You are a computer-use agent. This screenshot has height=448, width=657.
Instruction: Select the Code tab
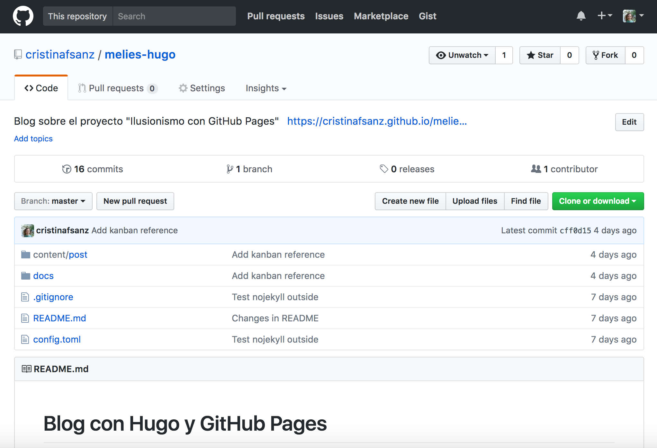pyautogui.click(x=41, y=88)
